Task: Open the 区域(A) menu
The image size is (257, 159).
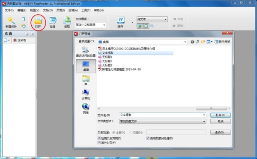Action: pos(73,10)
